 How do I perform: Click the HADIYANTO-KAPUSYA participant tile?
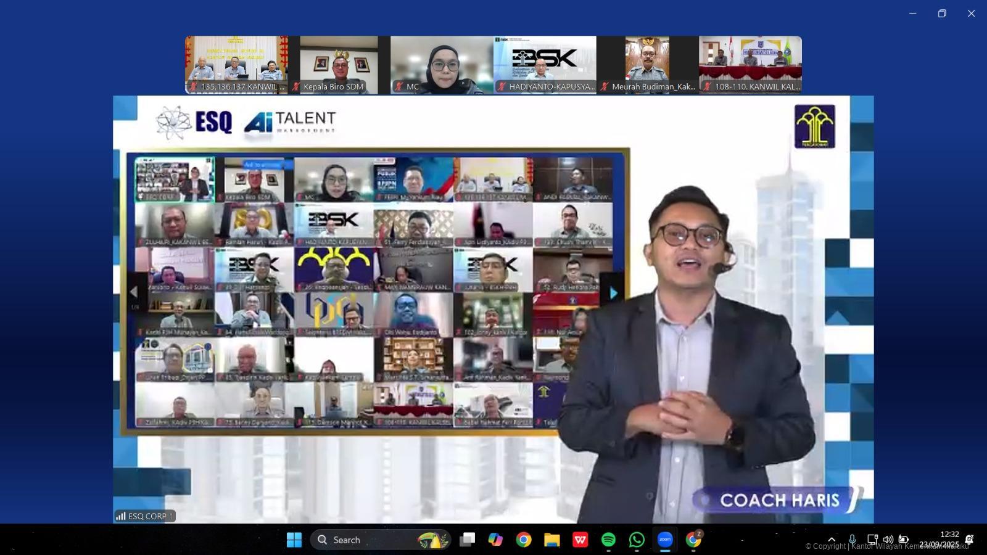click(545, 65)
